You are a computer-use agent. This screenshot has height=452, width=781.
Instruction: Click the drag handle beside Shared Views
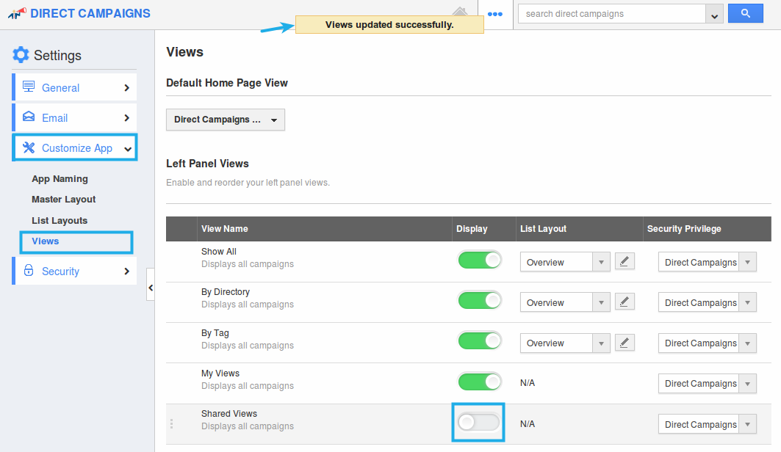click(x=171, y=423)
